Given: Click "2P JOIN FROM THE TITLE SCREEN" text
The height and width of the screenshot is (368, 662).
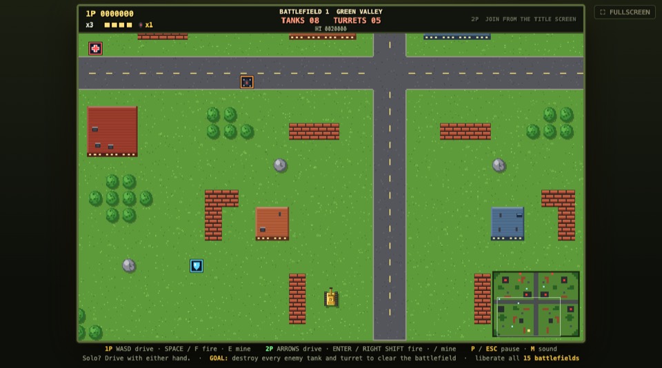Looking at the screenshot, I should [x=523, y=19].
